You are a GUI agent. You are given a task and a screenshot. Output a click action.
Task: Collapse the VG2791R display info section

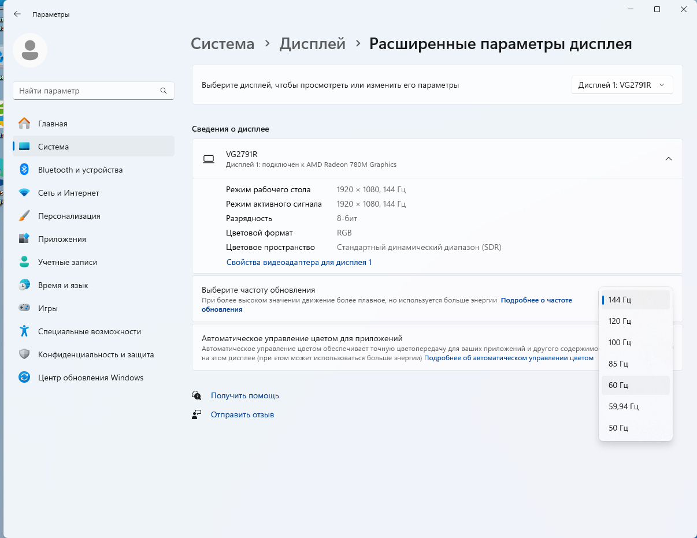(669, 159)
